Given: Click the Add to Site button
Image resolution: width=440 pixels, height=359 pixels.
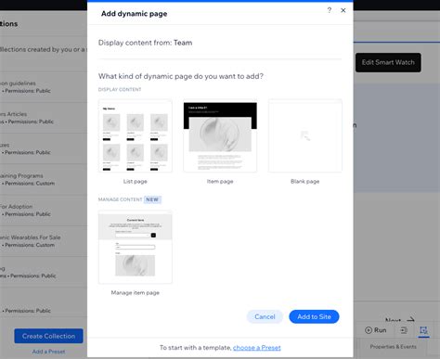Looking at the screenshot, I should 314,316.
